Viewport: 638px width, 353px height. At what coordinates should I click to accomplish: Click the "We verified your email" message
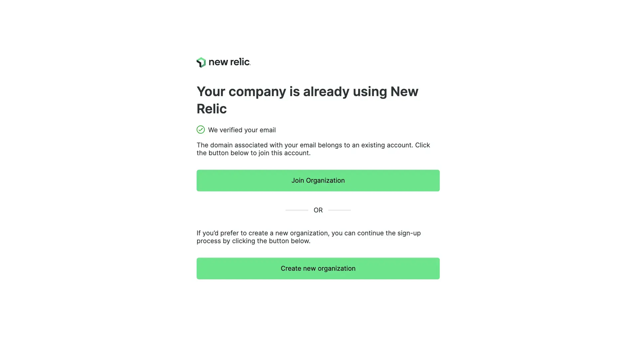(242, 130)
